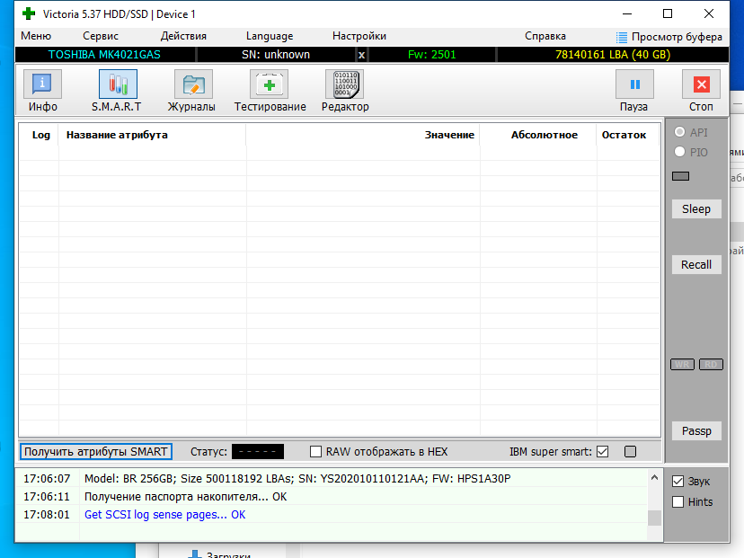
Task: Enable RAW отображать в HEX checkbox
Action: (315, 451)
